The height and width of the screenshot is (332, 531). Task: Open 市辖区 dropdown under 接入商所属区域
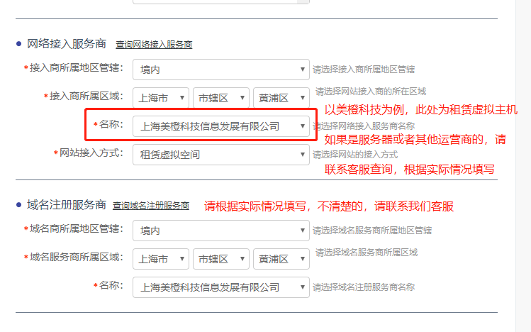tap(220, 97)
